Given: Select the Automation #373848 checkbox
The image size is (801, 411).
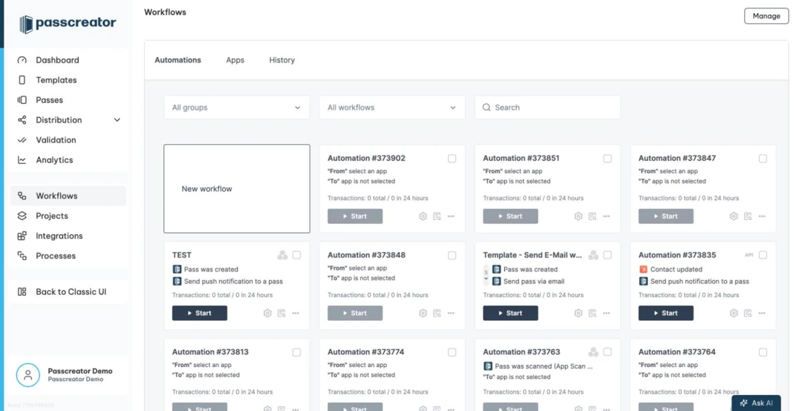Looking at the screenshot, I should (x=452, y=255).
